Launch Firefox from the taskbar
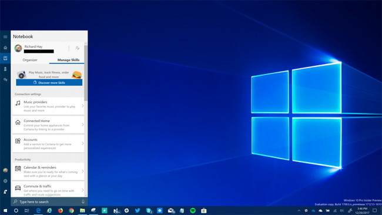Screen dimensions: 382x215 [x=60, y=210]
